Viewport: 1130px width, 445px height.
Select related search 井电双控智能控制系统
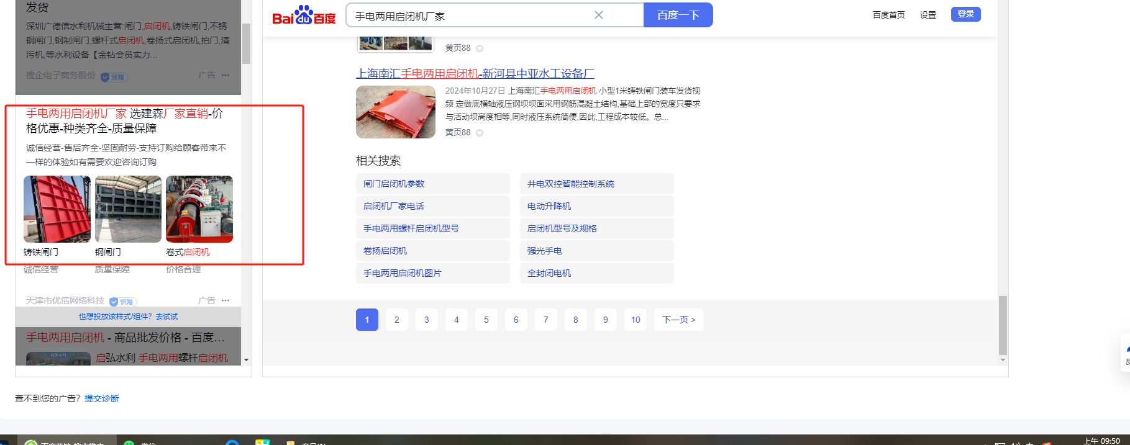[597, 184]
